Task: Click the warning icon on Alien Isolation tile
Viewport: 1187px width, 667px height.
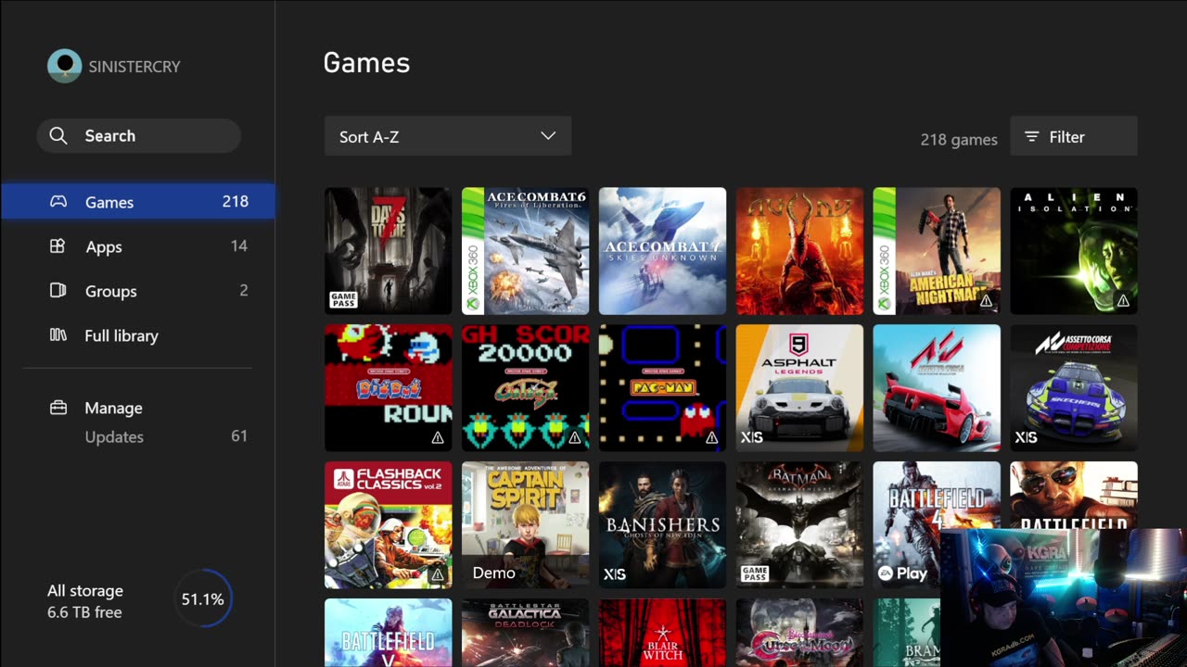Action: [1122, 301]
